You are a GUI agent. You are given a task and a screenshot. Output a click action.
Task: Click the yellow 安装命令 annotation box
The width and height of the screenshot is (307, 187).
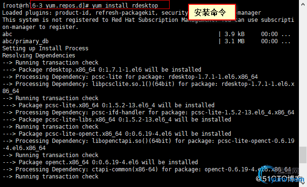click(x=212, y=12)
